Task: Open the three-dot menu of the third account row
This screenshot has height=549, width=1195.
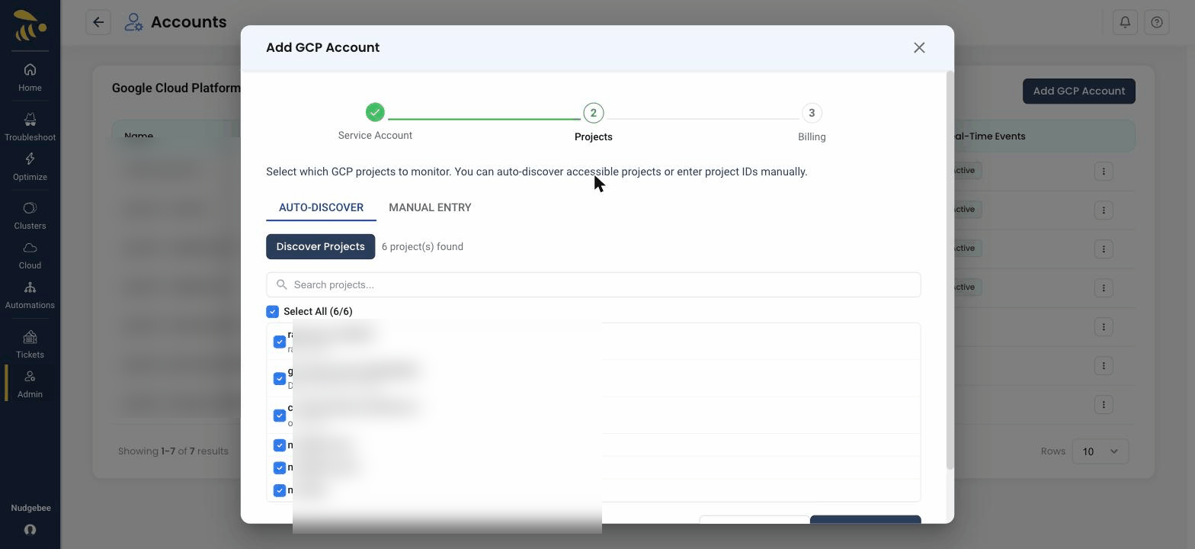Action: [x=1104, y=249]
